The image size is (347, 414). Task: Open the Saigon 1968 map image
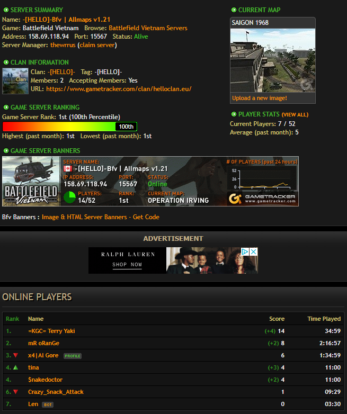coord(273,60)
